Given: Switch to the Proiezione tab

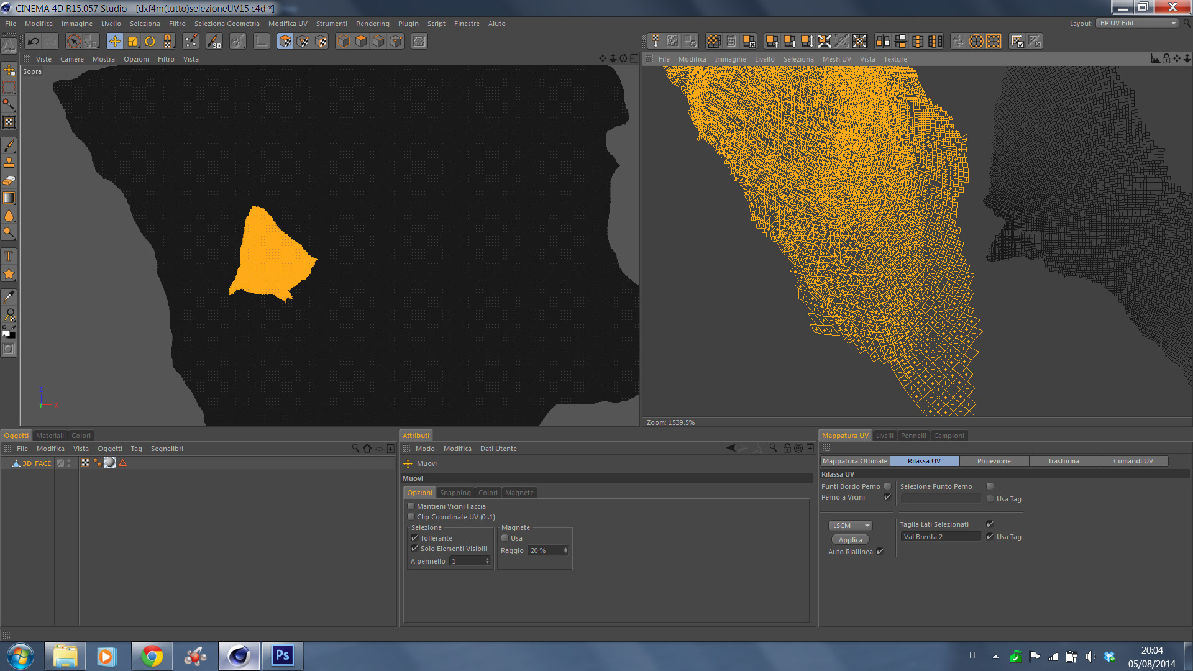Looking at the screenshot, I should [x=994, y=461].
